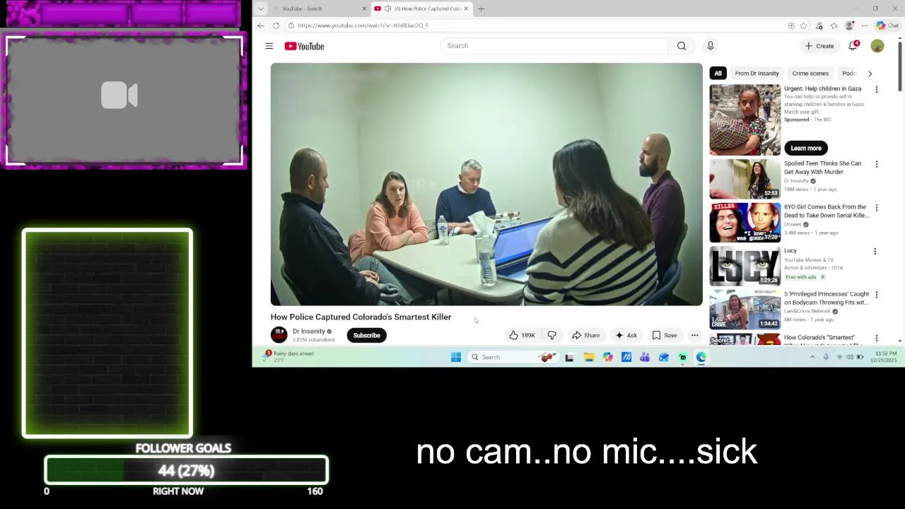The image size is (905, 509).
Task: Open Copilot app on taskbar
Action: click(607, 357)
